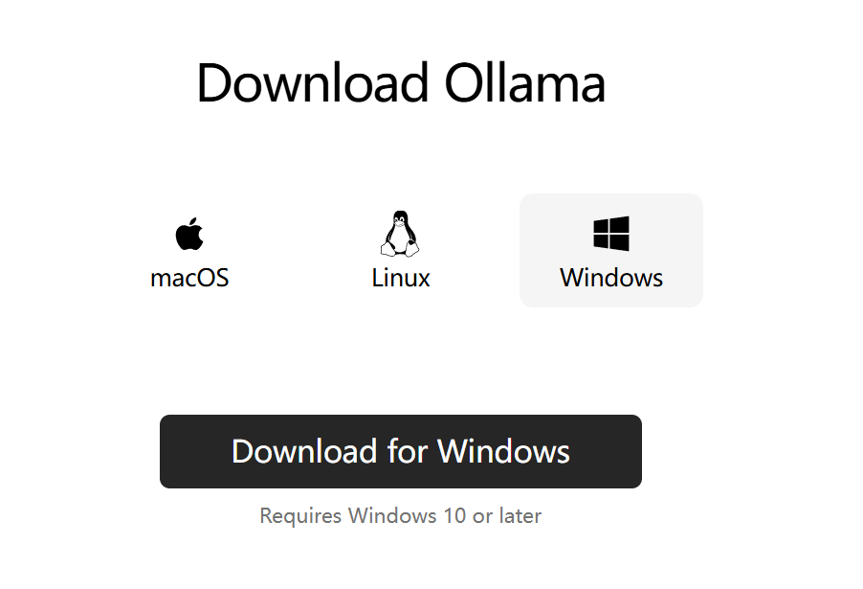The width and height of the screenshot is (863, 589).
Task: Click the word Download inside the dark button
Action: point(304,451)
